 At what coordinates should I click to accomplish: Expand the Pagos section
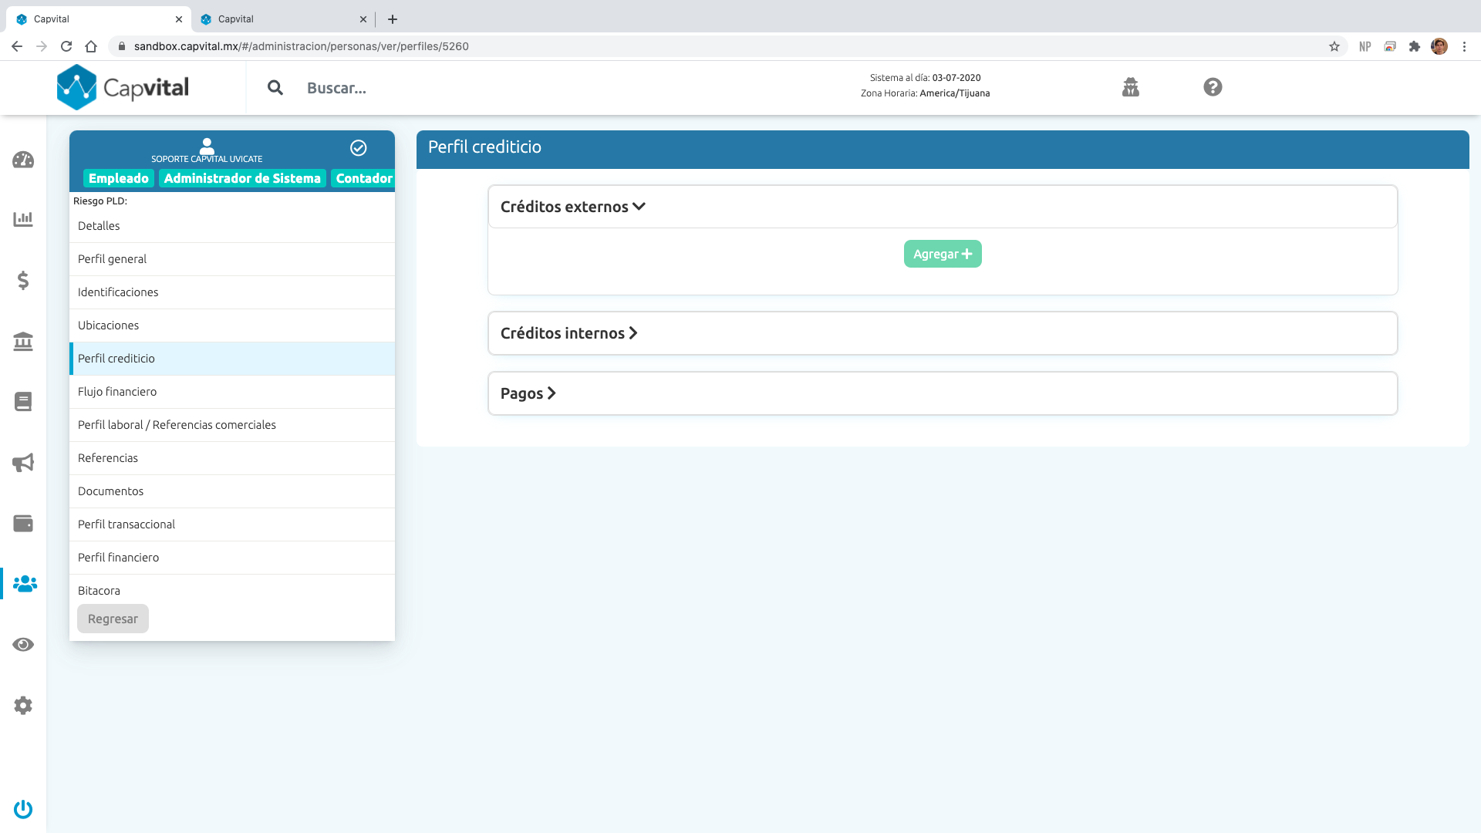coord(528,393)
